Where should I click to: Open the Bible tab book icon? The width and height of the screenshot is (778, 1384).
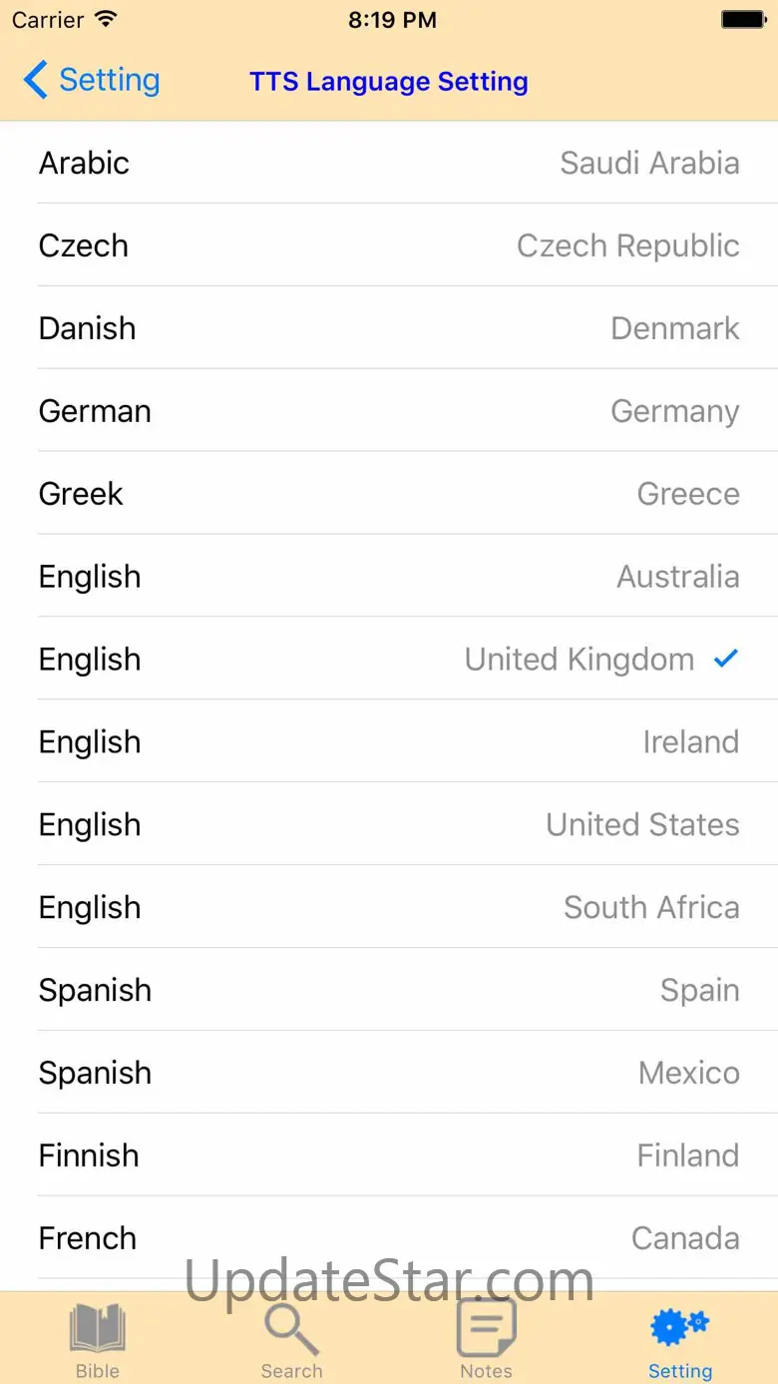point(98,1329)
